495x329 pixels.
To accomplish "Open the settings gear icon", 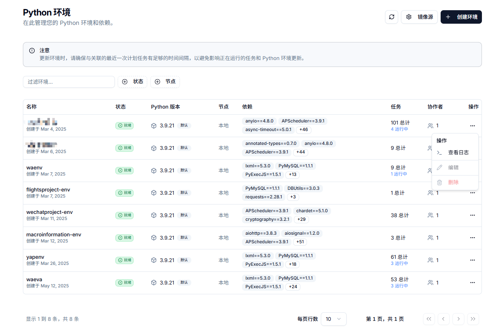I will (408, 17).
